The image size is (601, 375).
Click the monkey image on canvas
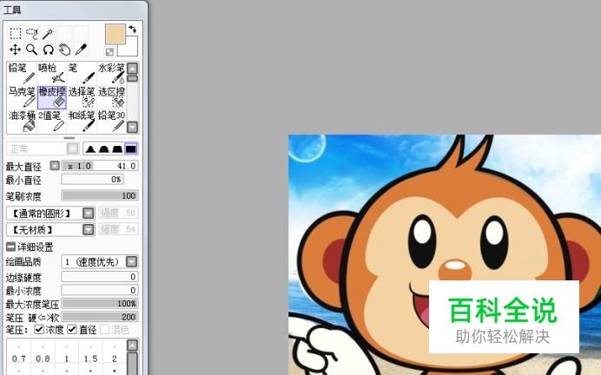click(445, 254)
